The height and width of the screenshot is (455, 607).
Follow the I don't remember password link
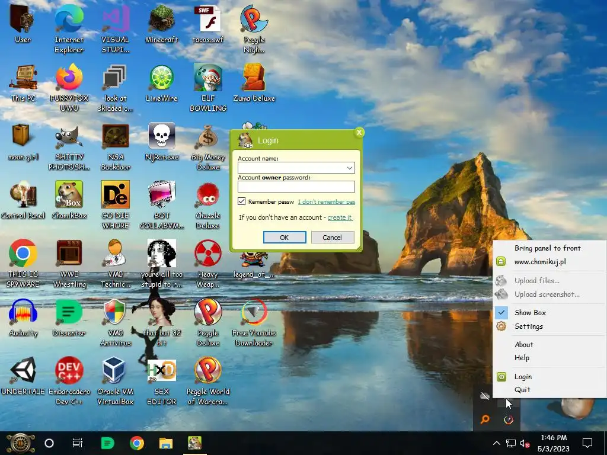point(327,201)
